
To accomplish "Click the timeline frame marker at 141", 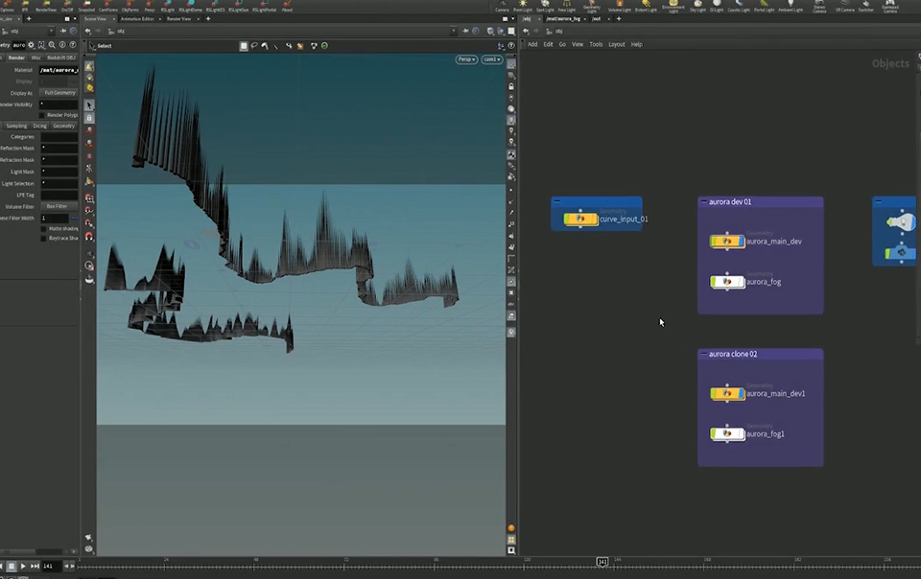I will click(x=602, y=562).
